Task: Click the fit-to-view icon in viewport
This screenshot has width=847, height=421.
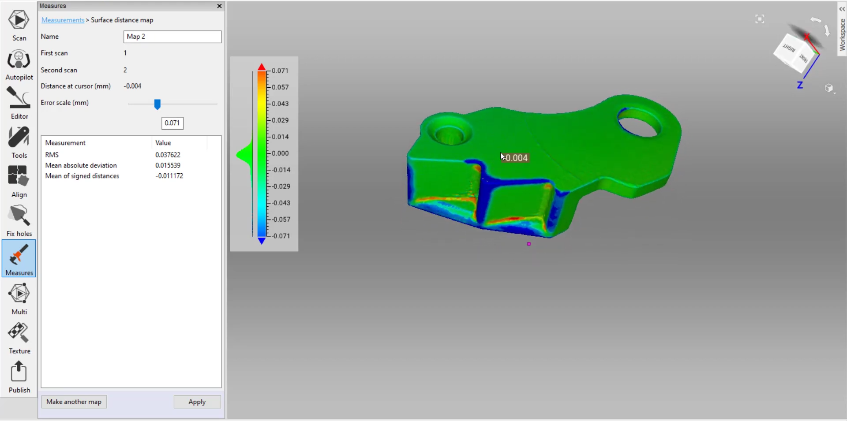Action: [x=760, y=19]
